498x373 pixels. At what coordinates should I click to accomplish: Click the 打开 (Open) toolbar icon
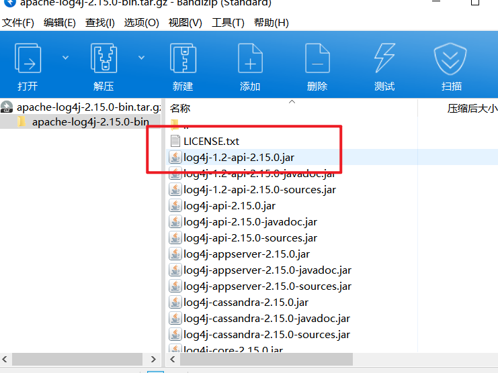pos(28,58)
